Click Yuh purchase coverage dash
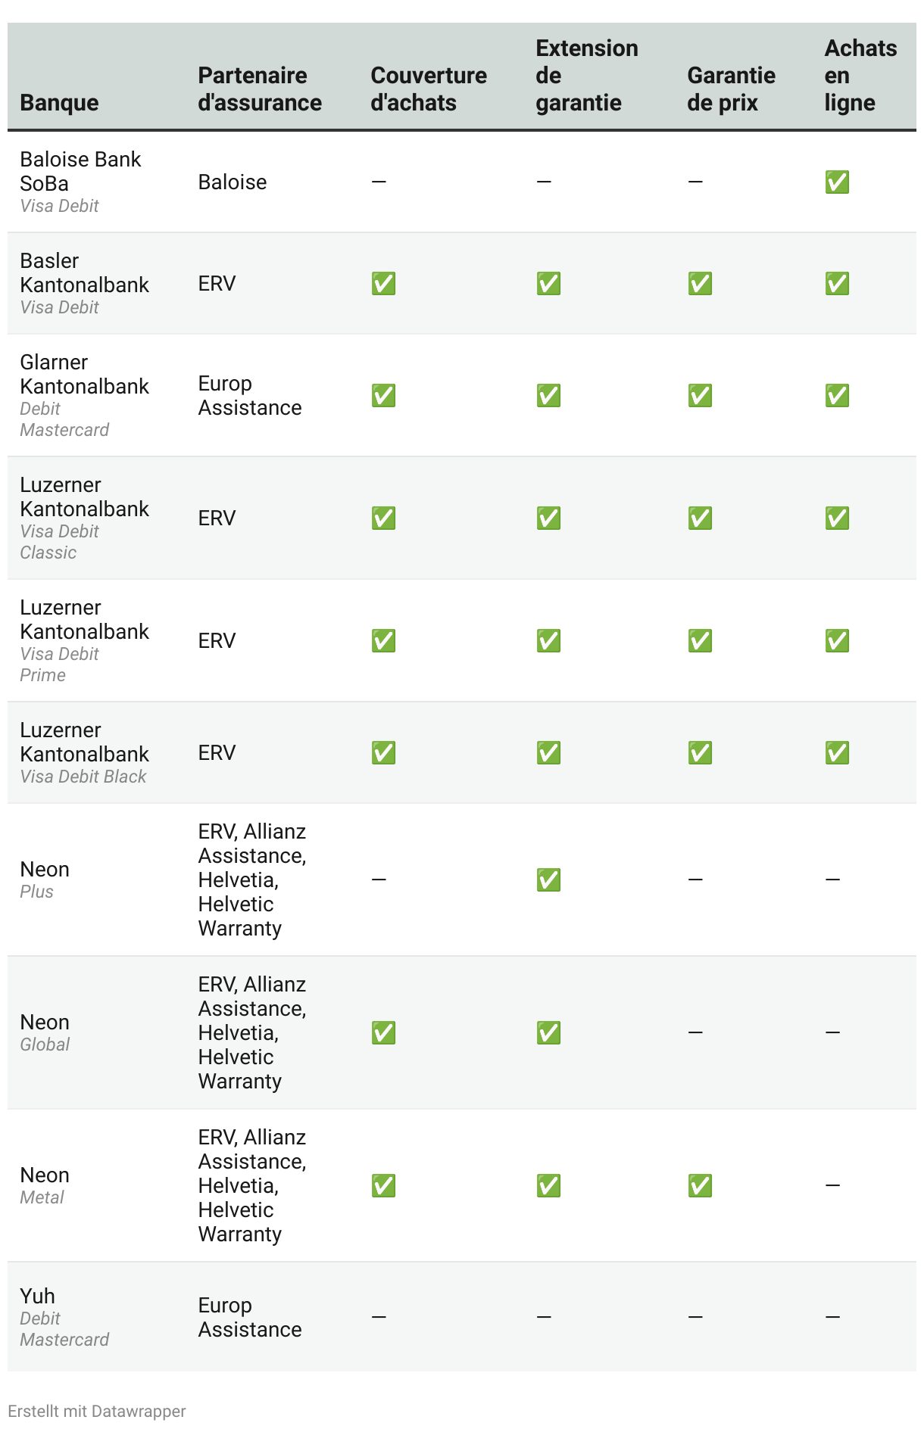 coord(379,1318)
